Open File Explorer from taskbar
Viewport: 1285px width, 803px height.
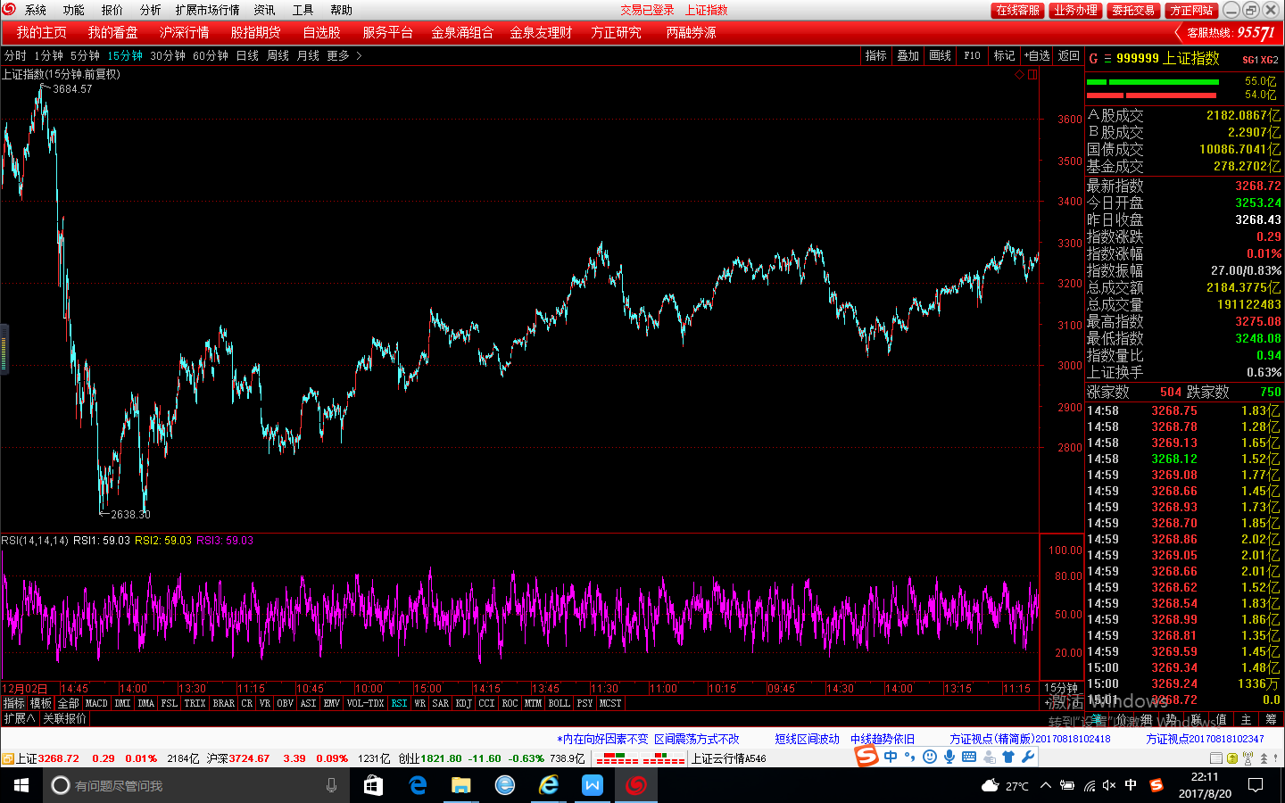[460, 785]
